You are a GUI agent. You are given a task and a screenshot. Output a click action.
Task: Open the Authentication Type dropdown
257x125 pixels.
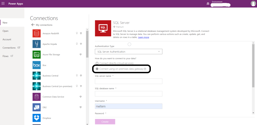tap(128, 52)
